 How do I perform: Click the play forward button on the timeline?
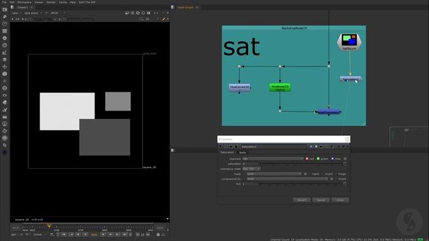pyautogui.click(x=103, y=234)
